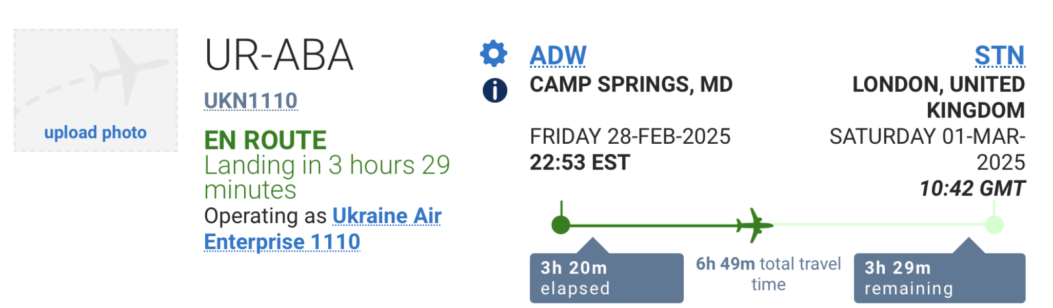Click the Landing in 3 hours 29 minutes text
1053x308 pixels.
[x=327, y=177]
